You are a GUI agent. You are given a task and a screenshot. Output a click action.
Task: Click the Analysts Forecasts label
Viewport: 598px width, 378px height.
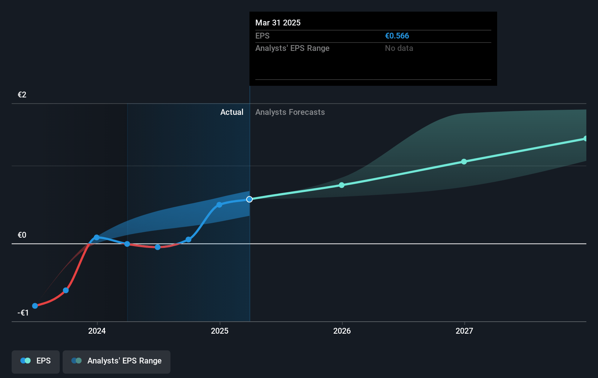[290, 112]
